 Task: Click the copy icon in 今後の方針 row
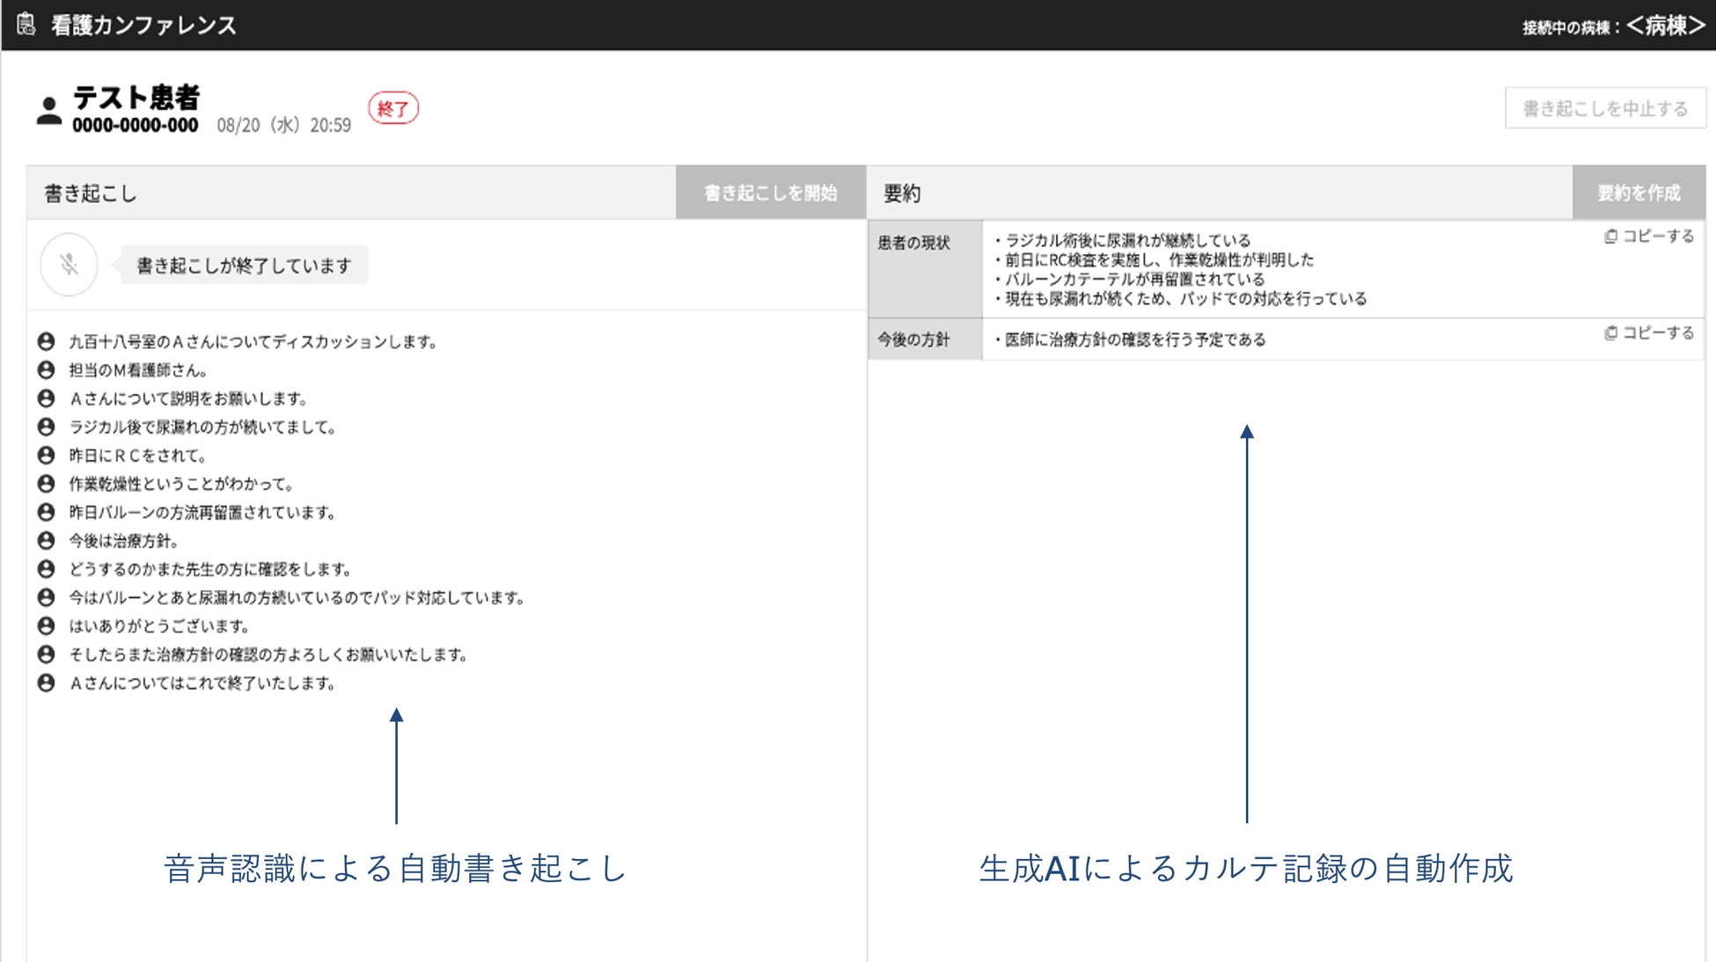1610,333
